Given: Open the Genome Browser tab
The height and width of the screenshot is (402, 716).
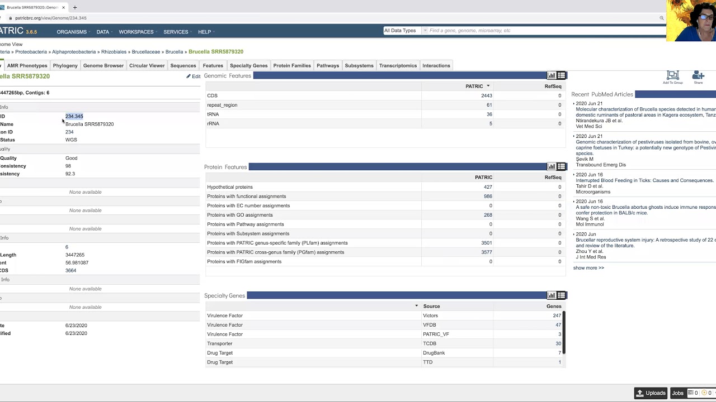Looking at the screenshot, I should 103,65.
